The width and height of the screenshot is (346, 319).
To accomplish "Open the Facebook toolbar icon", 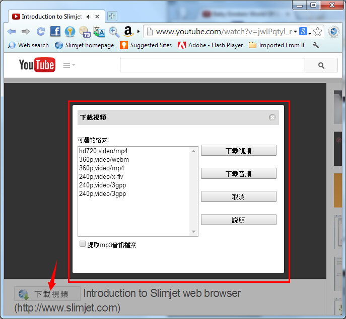I will [x=55, y=32].
